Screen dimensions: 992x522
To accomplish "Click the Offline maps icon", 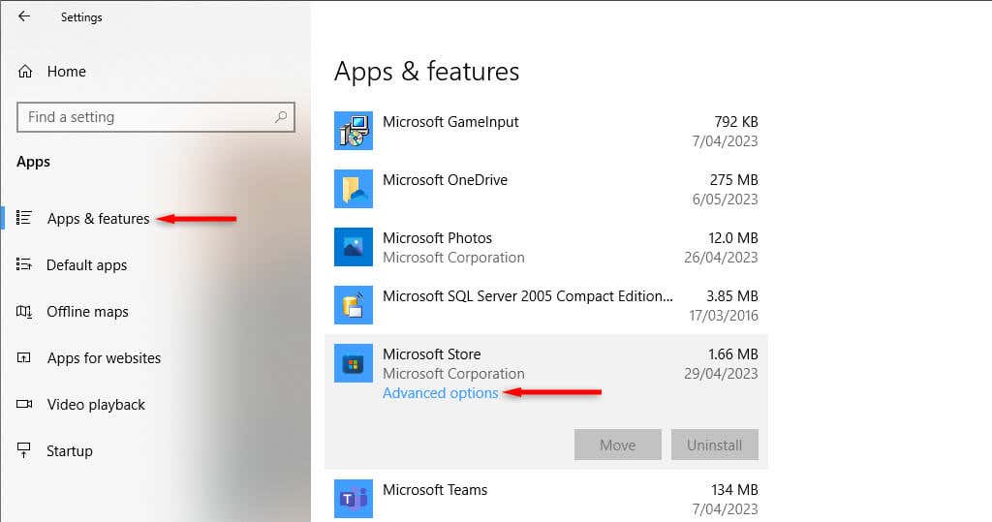I will point(24,311).
